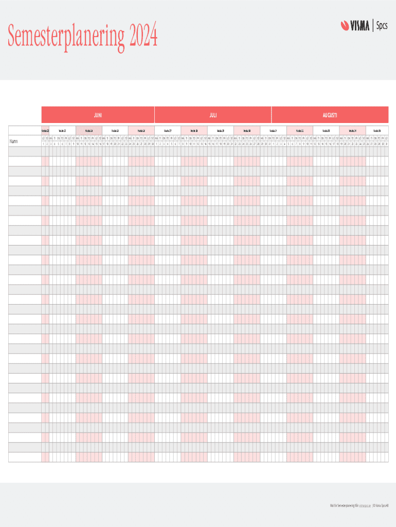This screenshot has height=527, width=396.
Task: Click the Vecka 32 week header
Action: pyautogui.click(x=299, y=131)
